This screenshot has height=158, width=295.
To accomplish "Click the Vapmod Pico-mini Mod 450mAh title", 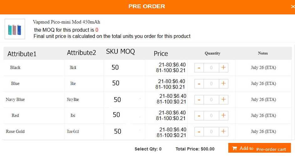I will coord(66,22).
